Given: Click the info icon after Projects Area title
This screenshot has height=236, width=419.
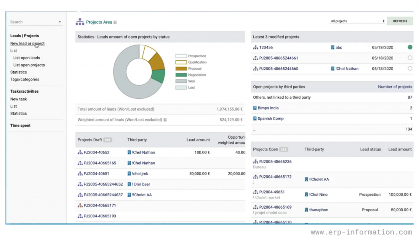Looking at the screenshot, I should point(115,22).
